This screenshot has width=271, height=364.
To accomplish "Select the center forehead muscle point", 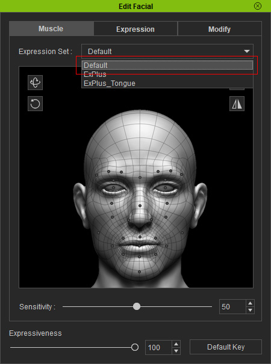I will [x=140, y=177].
